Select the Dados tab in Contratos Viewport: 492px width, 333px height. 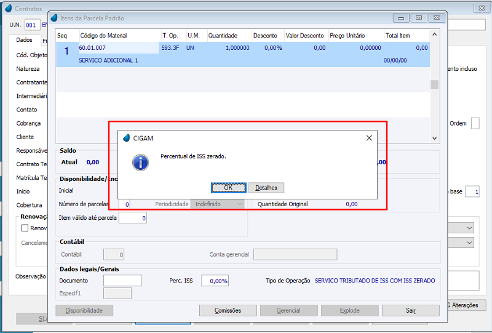click(x=24, y=40)
